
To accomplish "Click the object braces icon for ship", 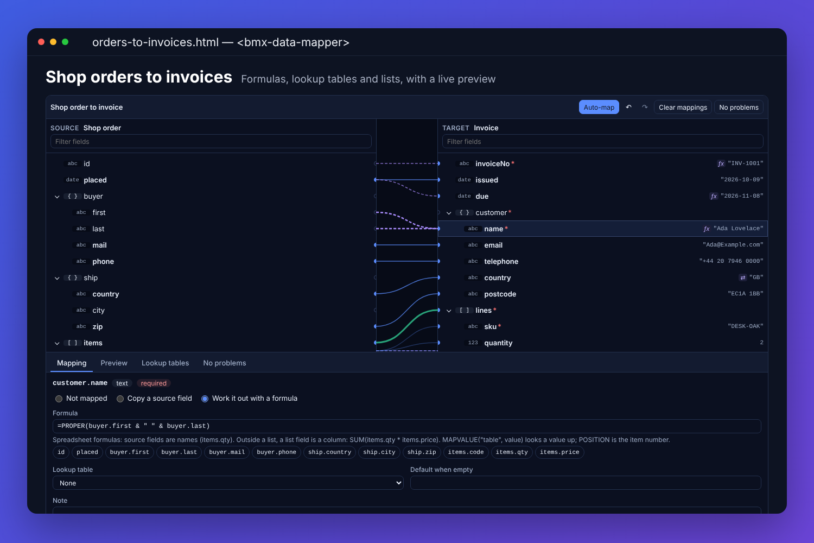I will tap(73, 277).
